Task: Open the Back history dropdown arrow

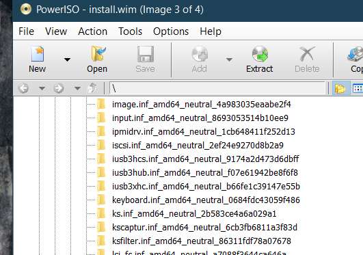Action: click(x=42, y=88)
